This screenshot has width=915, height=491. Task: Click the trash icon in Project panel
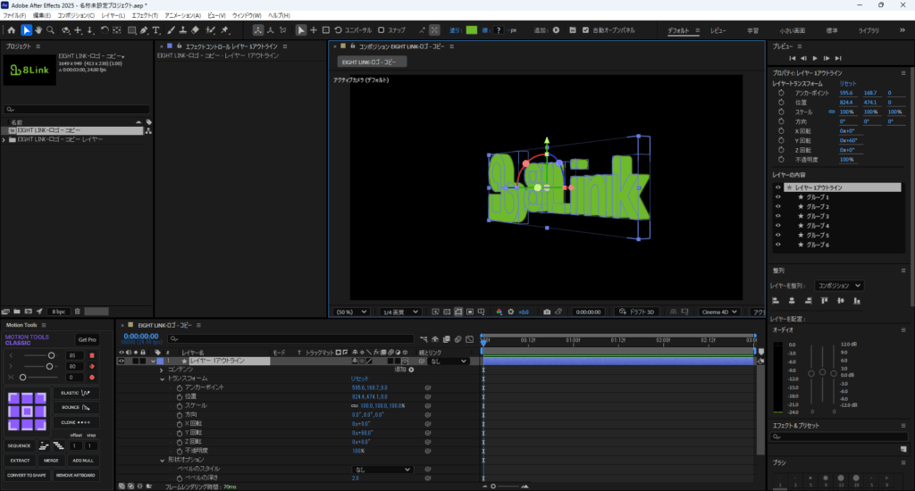tap(77, 312)
